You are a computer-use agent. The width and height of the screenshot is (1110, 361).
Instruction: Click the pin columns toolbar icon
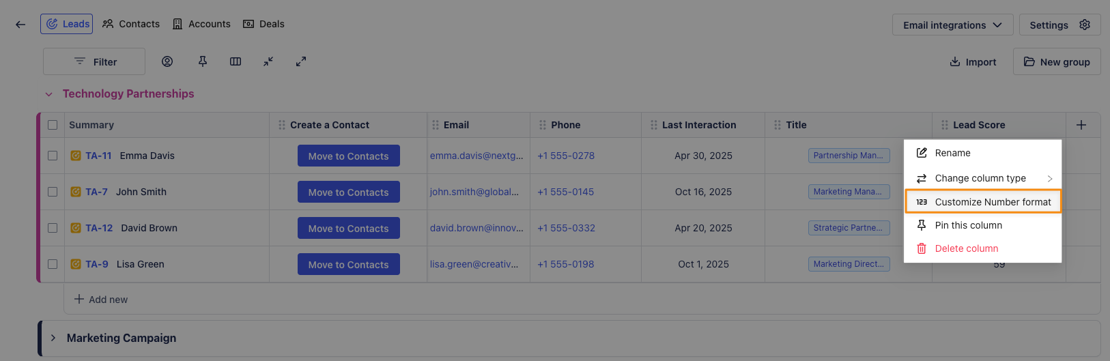203,61
